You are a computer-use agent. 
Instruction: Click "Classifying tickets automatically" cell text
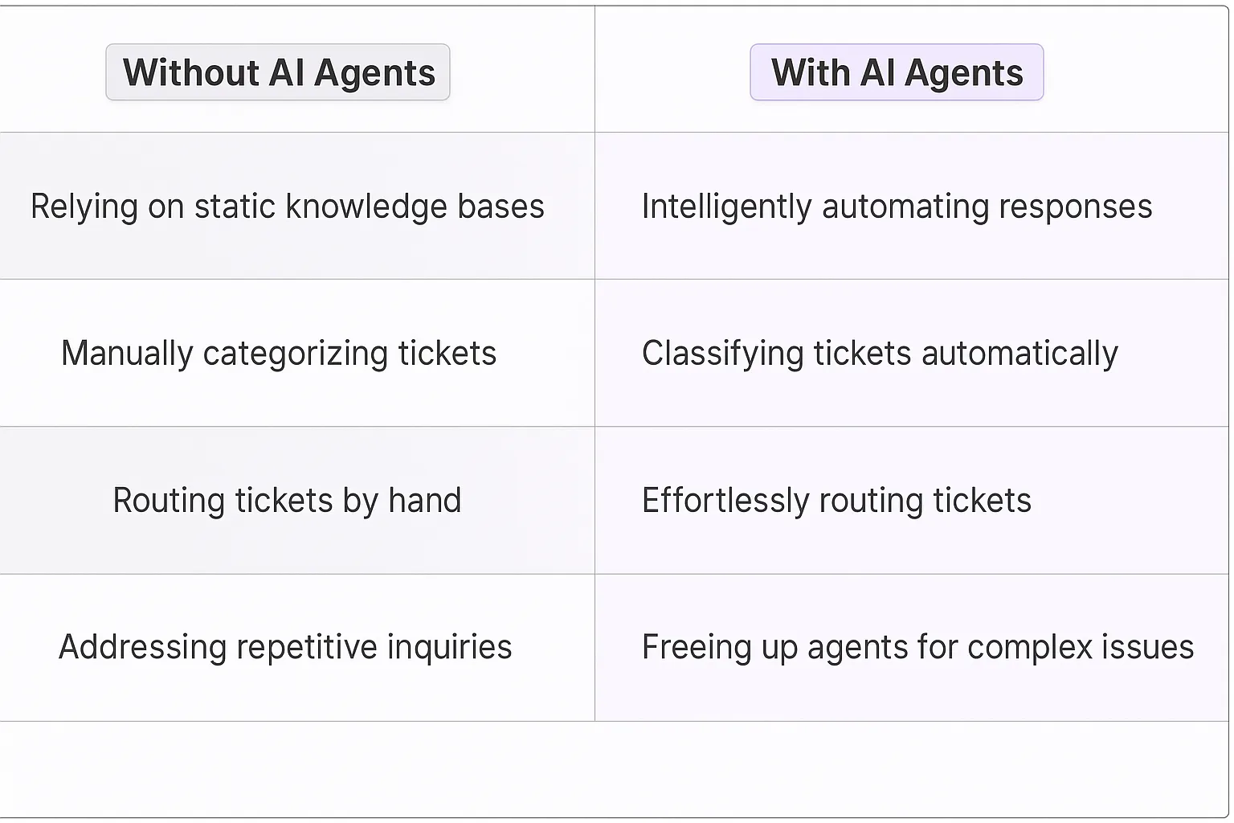click(x=880, y=354)
